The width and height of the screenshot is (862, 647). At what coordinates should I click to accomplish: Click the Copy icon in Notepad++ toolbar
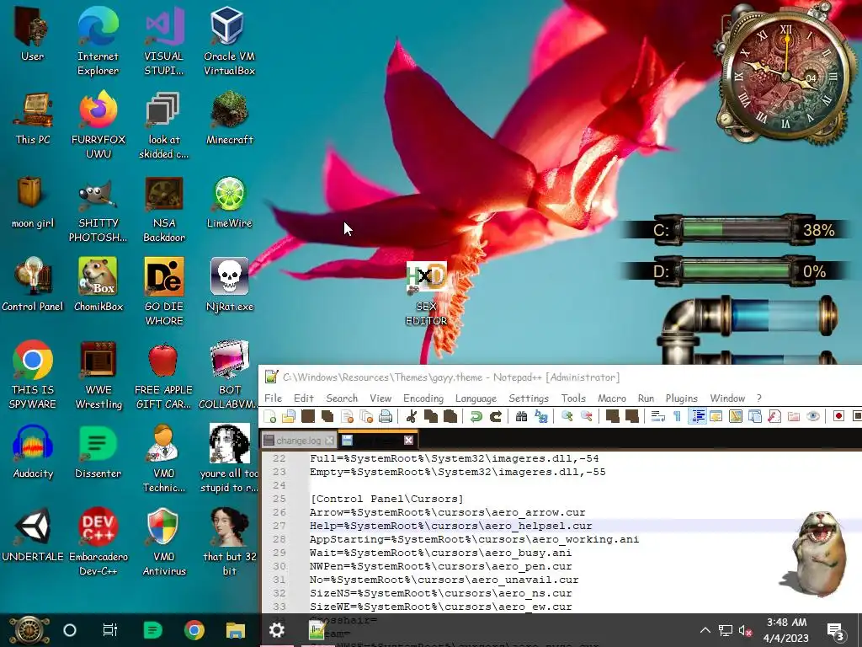(430, 416)
